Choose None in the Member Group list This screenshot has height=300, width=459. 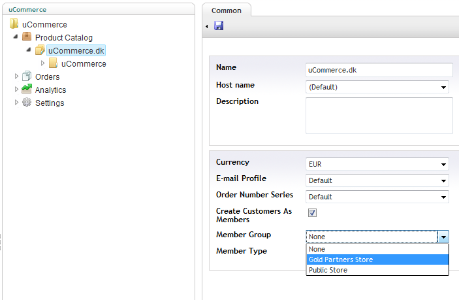(377, 249)
